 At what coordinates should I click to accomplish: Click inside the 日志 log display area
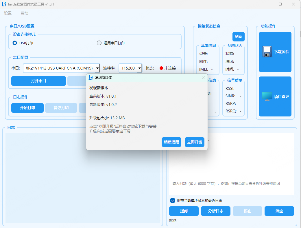coord(82,178)
